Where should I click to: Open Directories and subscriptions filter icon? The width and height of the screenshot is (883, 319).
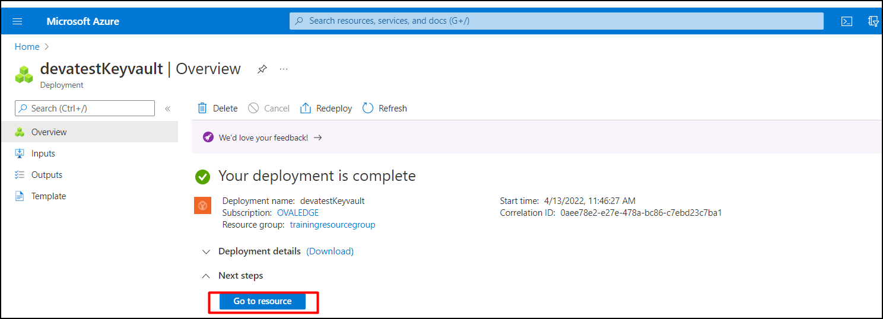(x=874, y=21)
